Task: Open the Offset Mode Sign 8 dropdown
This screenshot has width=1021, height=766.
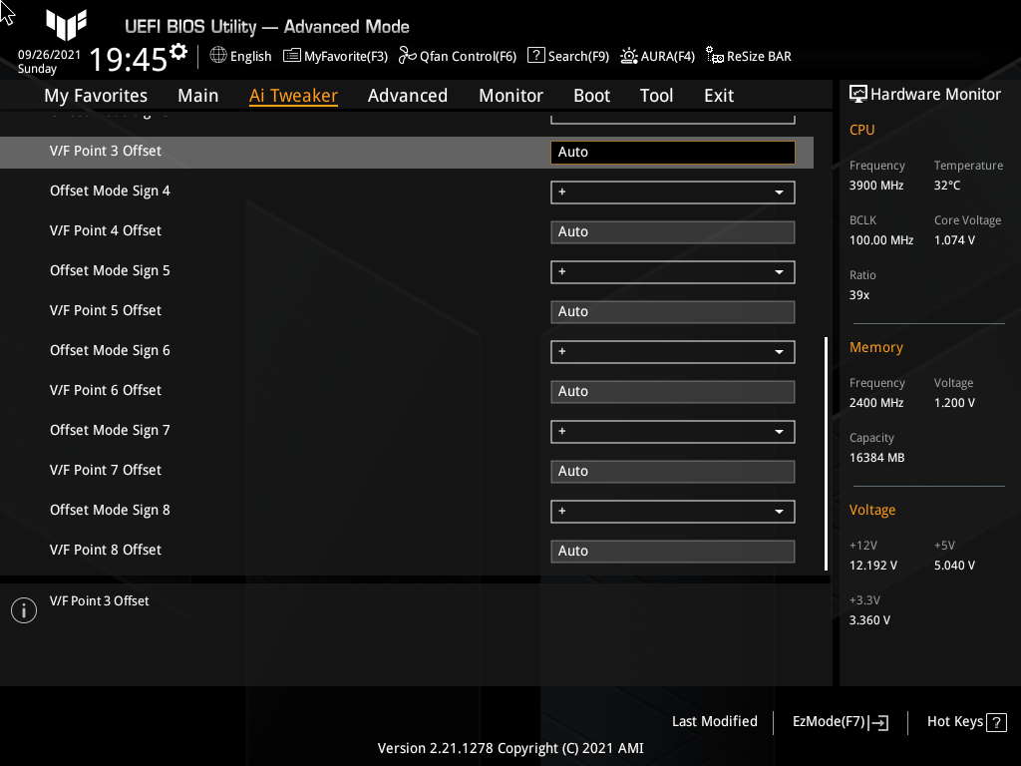Action: tap(672, 511)
